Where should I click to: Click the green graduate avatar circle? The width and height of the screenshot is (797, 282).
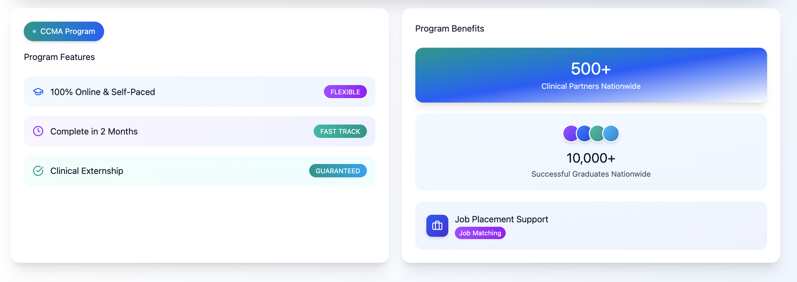coord(597,133)
